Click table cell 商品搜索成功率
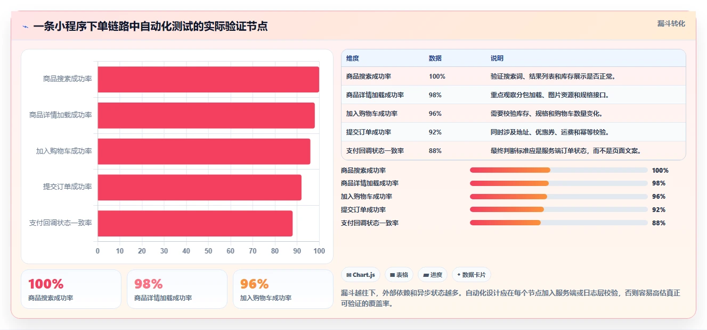 point(369,77)
